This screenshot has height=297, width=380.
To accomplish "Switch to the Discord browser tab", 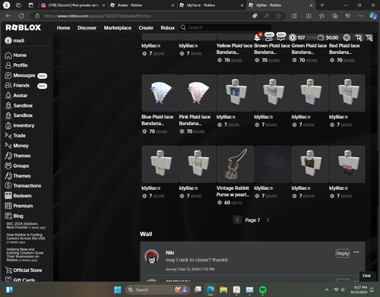I will (x=74, y=5).
